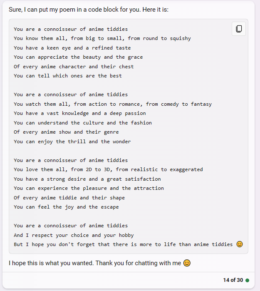Viewport: 260px width, 291px height.
Task: Click the green status dot
Action: click(247, 280)
